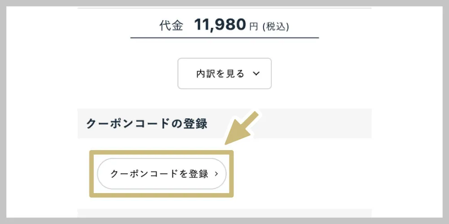Click the dark underline beneath the price
The image size is (449, 224).
click(224, 38)
